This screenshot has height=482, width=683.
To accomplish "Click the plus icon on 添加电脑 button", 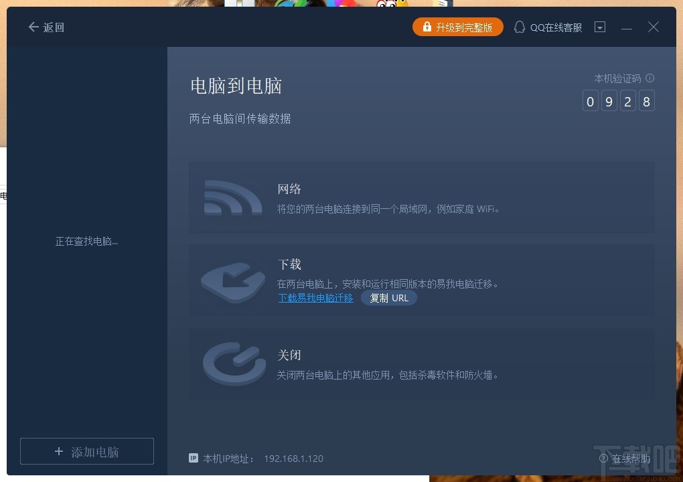I will [x=58, y=451].
